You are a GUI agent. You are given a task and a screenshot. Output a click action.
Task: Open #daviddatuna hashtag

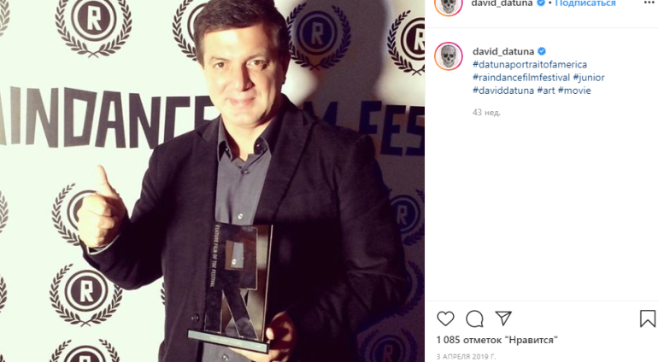[x=503, y=90]
